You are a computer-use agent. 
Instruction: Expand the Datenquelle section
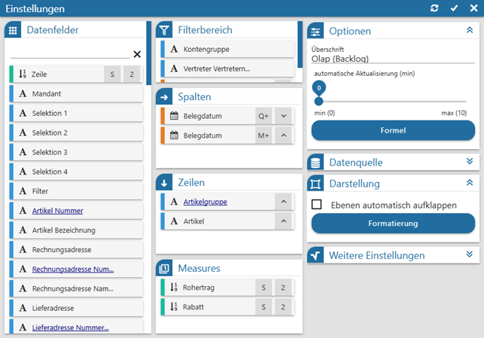click(x=470, y=162)
